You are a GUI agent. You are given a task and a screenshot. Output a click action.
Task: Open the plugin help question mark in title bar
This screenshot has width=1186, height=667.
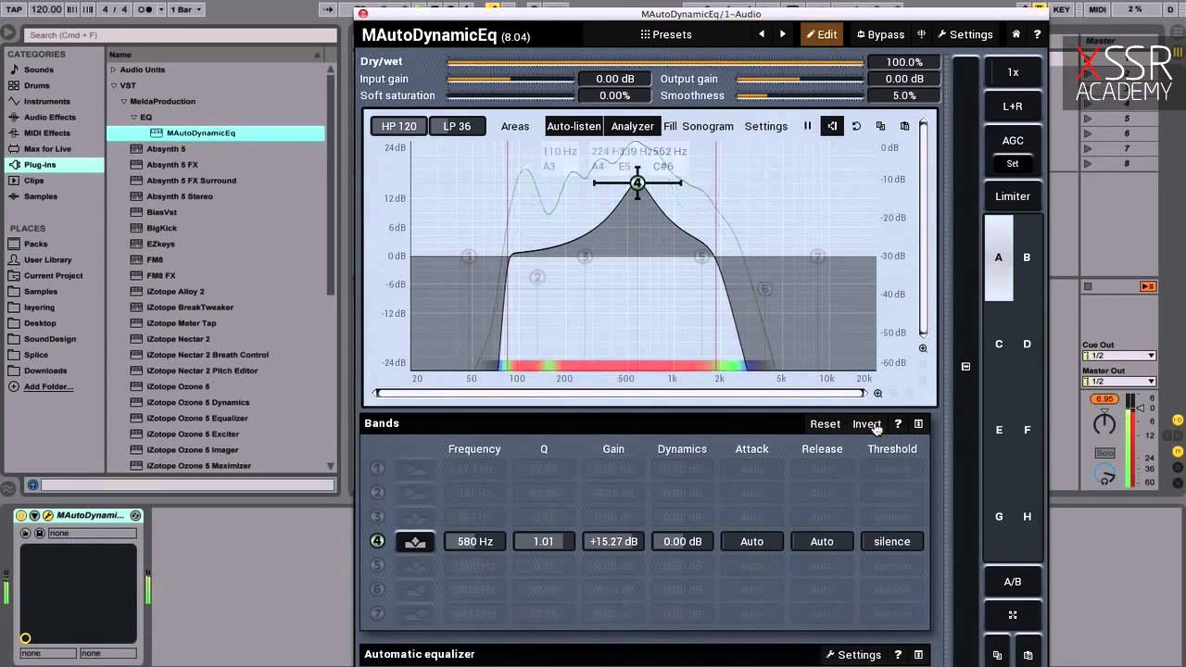(x=1037, y=34)
